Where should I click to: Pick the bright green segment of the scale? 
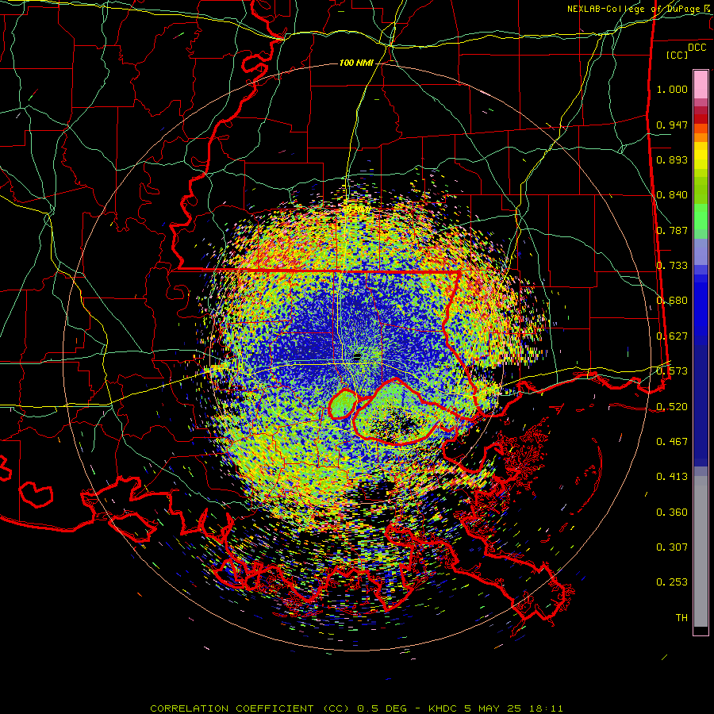[701, 217]
